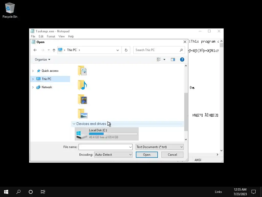
Task: Click the Open button
Action: (x=147, y=155)
